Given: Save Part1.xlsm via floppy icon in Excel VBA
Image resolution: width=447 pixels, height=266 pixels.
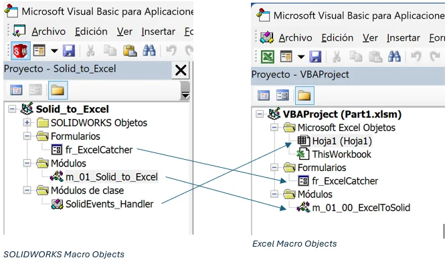Looking at the screenshot, I should tap(316, 57).
